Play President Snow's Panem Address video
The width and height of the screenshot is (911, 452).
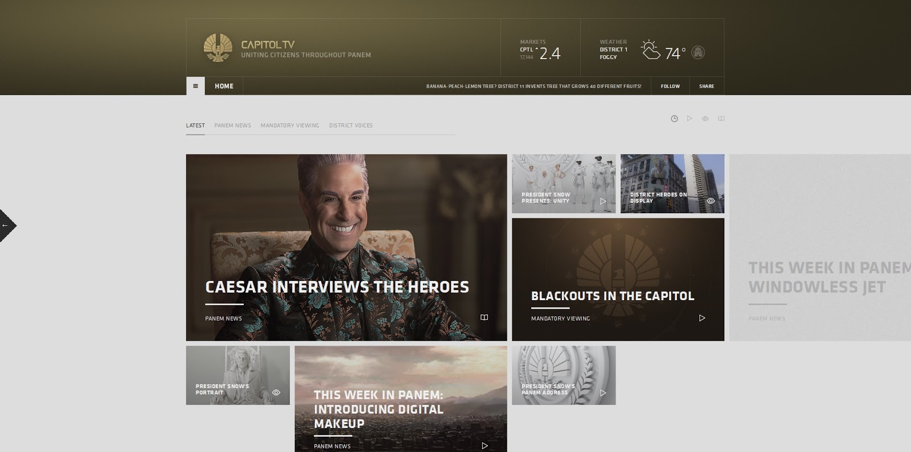click(x=603, y=393)
